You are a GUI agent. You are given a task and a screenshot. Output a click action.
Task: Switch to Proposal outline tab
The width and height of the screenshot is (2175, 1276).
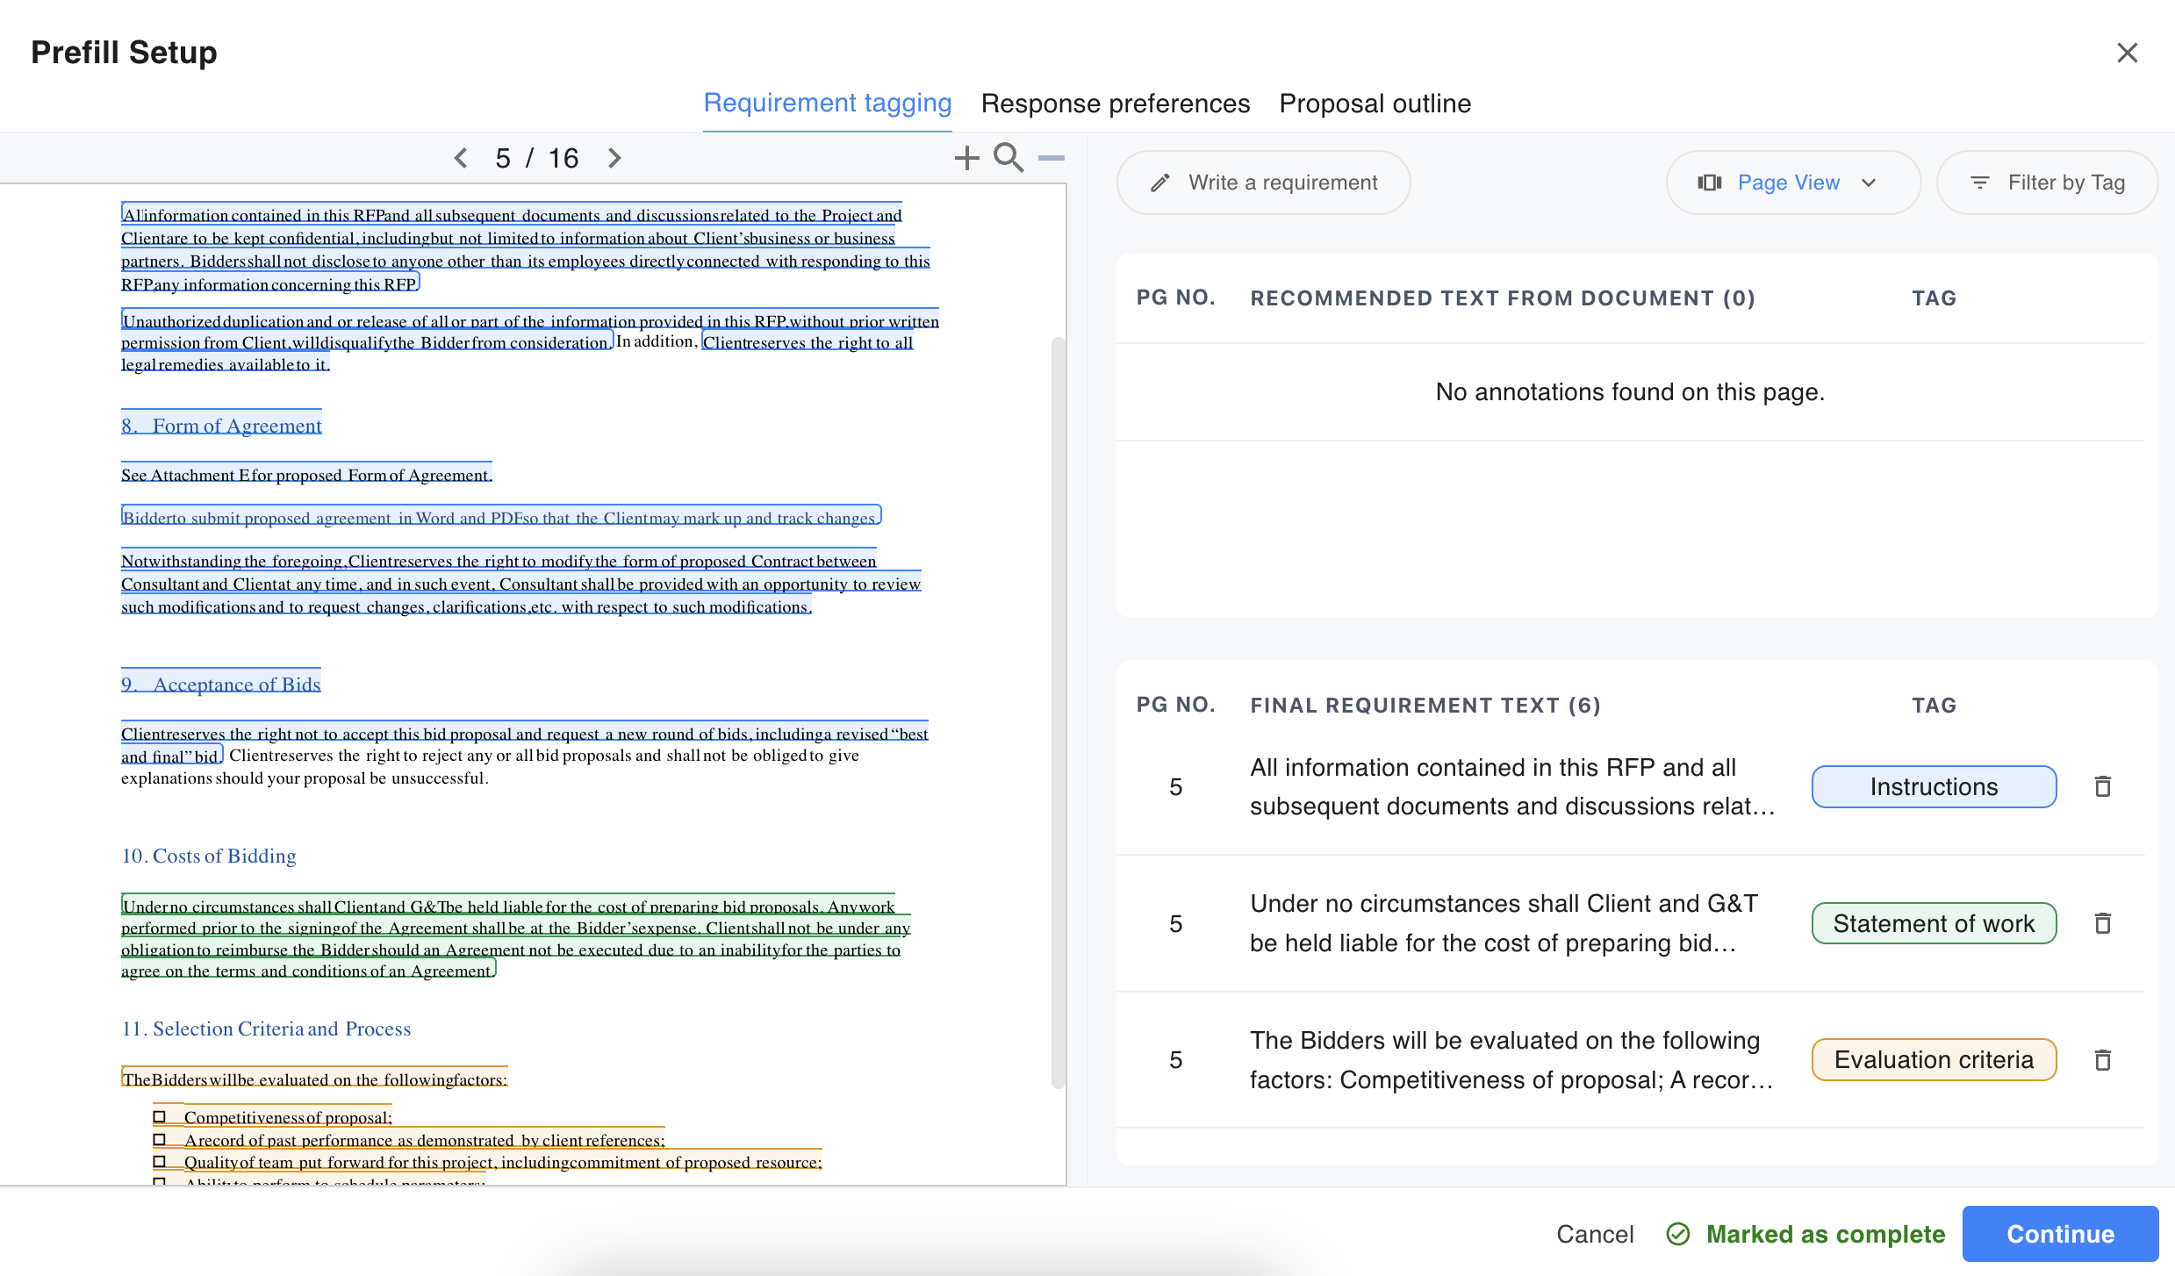click(1375, 104)
